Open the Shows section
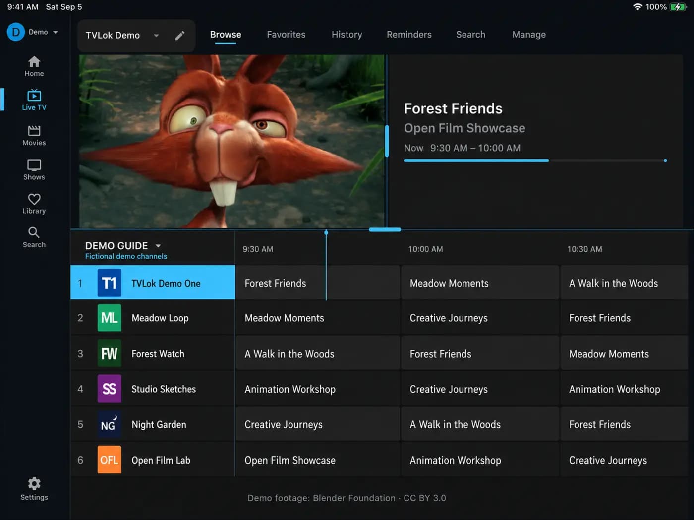The width and height of the screenshot is (694, 520). (x=34, y=170)
